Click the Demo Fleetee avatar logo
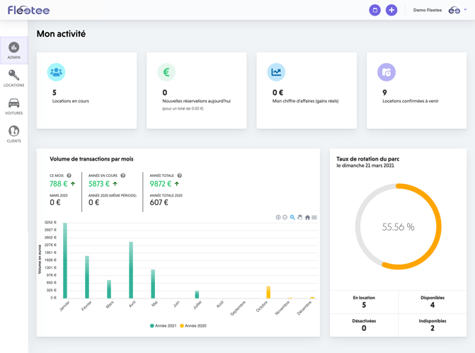Image resolution: width=475 pixels, height=353 pixels. point(454,11)
